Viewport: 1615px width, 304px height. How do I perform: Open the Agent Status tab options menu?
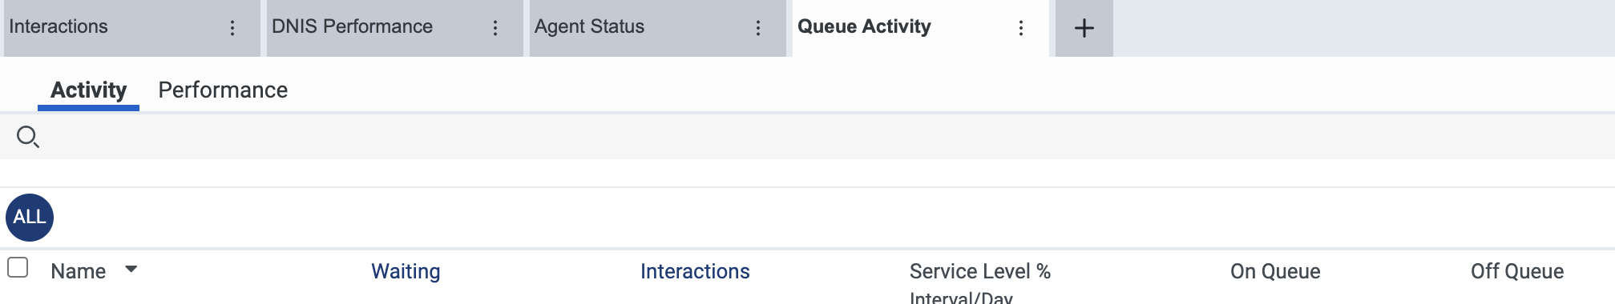(x=758, y=28)
